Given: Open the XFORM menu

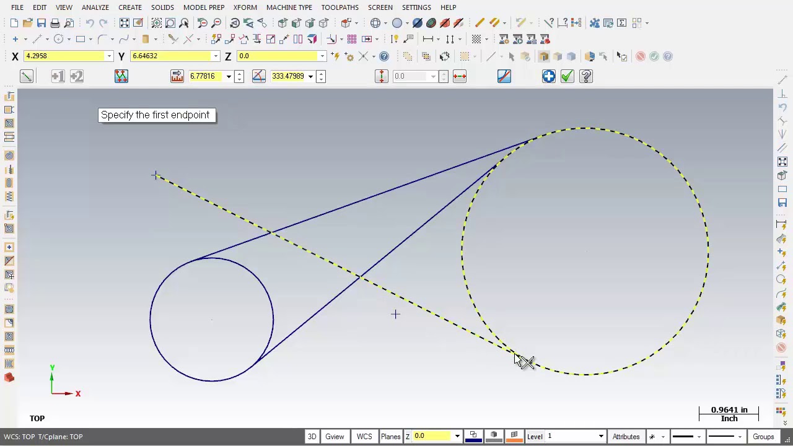Looking at the screenshot, I should pos(245,7).
